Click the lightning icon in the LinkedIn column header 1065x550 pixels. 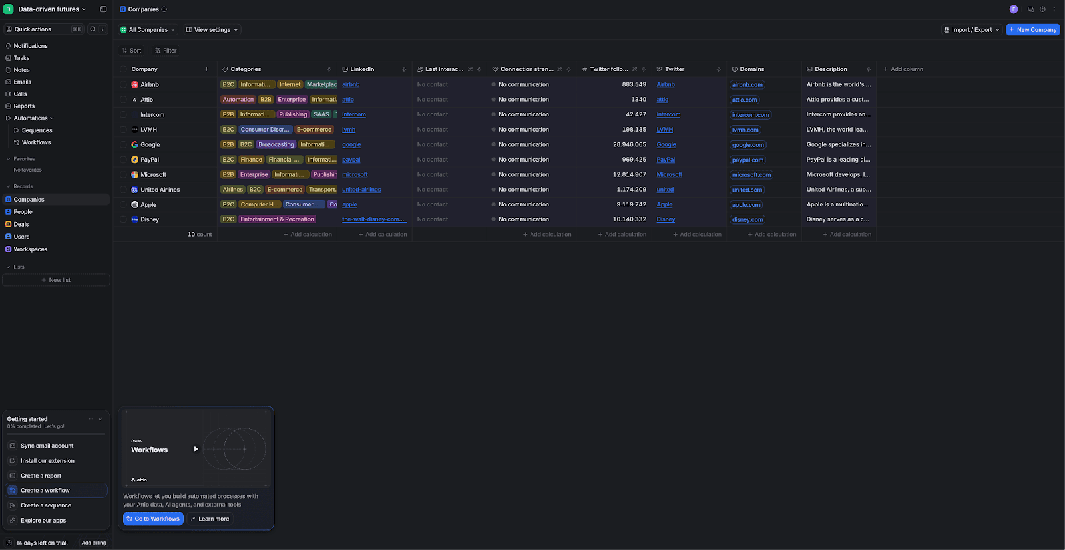404,69
